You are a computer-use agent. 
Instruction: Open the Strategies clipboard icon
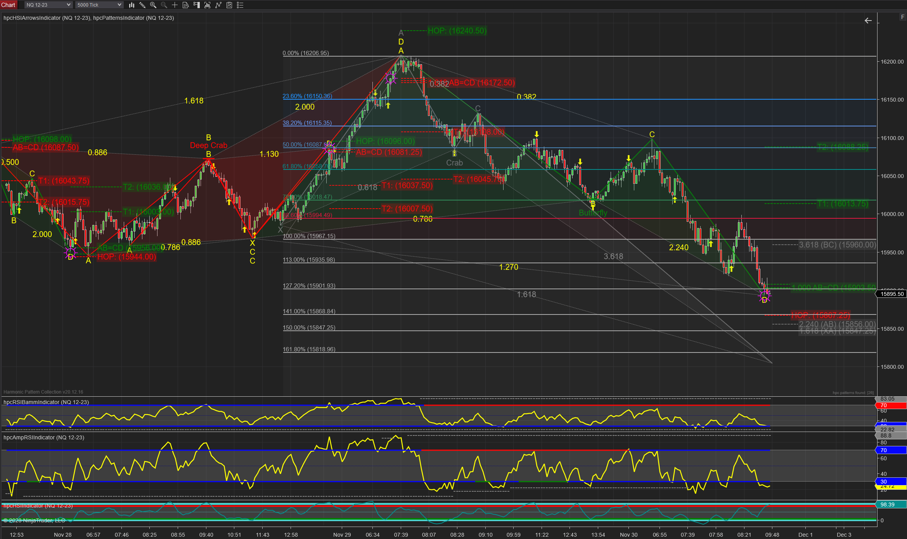(229, 5)
